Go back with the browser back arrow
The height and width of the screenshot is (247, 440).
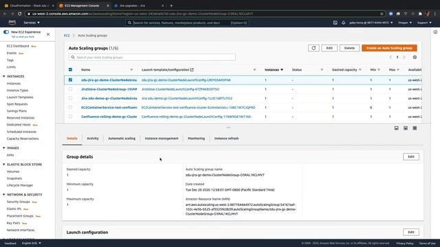5,14
